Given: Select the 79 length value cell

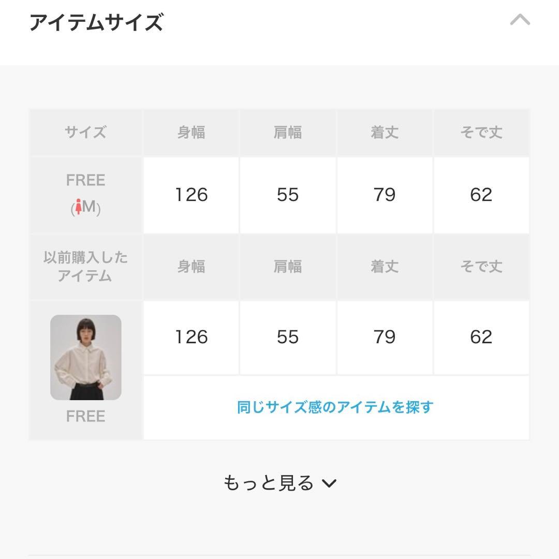Looking at the screenshot, I should [x=385, y=195].
